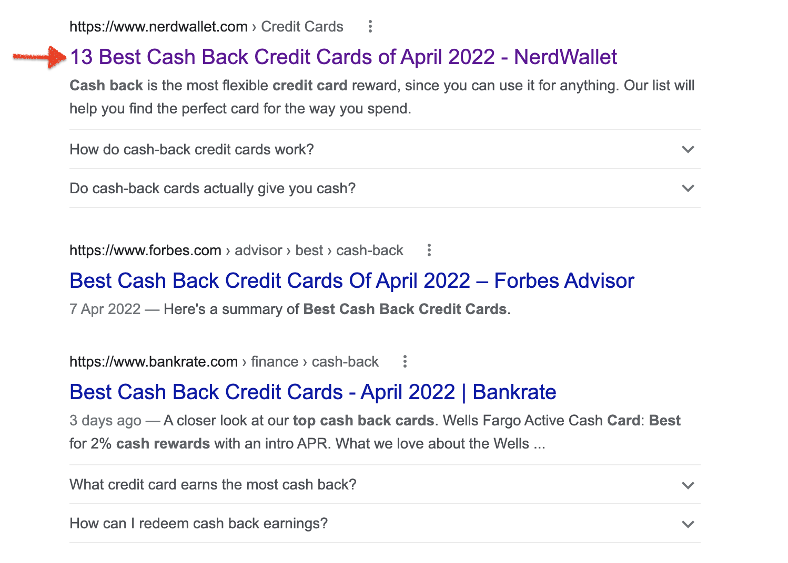
Task: Click the NerdWallet snippet starting 'Cash back is the most flexible'
Action: (382, 97)
